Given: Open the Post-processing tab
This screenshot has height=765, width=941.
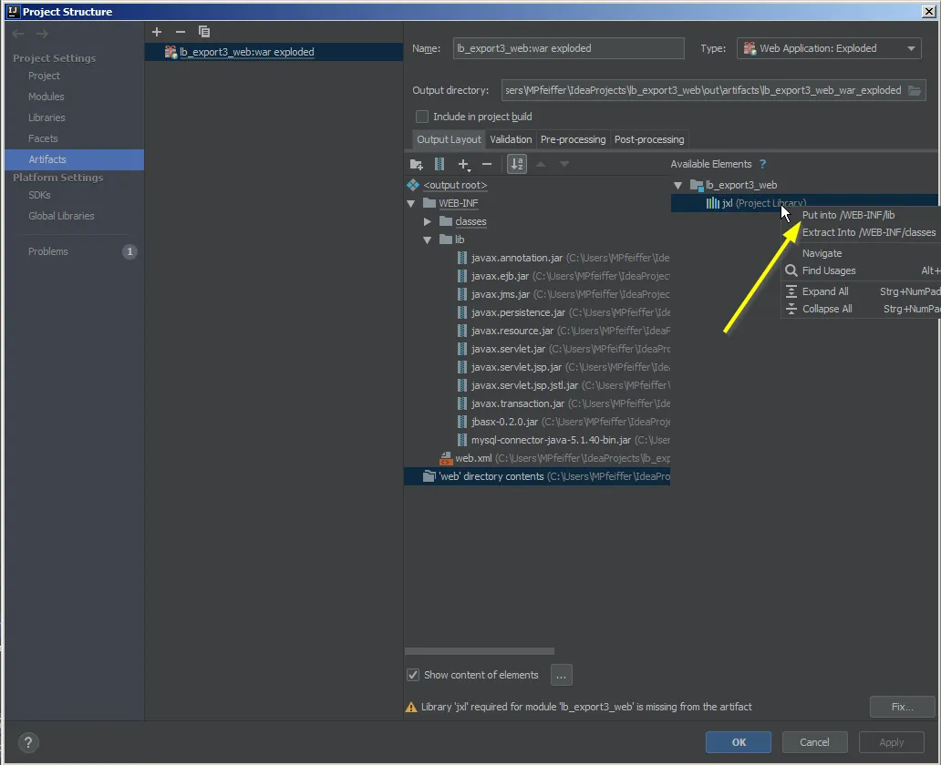Looking at the screenshot, I should [x=649, y=139].
